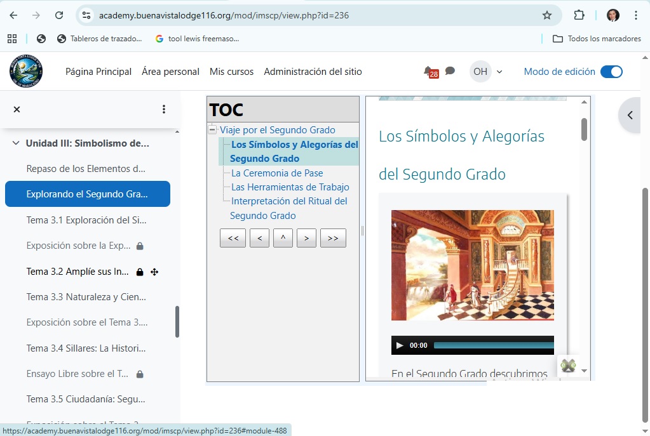The height and width of the screenshot is (436, 650).
Task: Open the OH user menu dropdown
Action: pos(486,72)
